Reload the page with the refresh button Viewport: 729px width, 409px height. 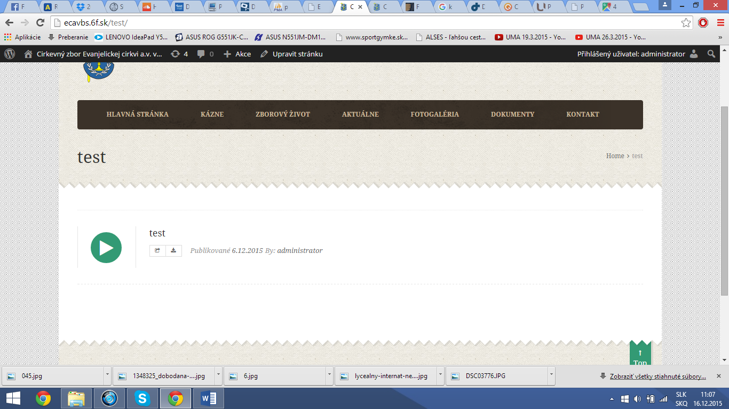(40, 23)
